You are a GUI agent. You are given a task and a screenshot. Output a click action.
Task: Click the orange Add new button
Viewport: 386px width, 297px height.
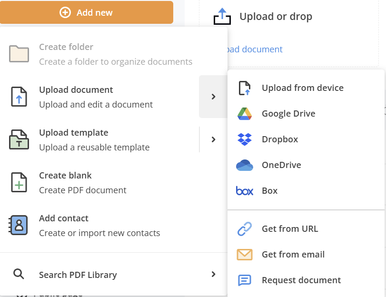(87, 12)
